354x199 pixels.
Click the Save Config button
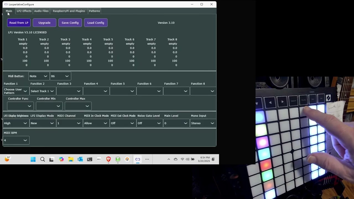(70, 23)
